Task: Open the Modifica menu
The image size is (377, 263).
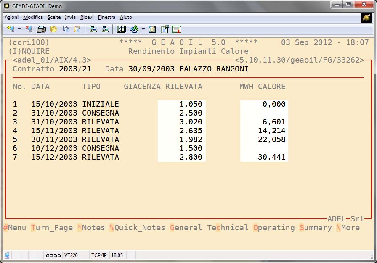Action: pyautogui.click(x=33, y=17)
